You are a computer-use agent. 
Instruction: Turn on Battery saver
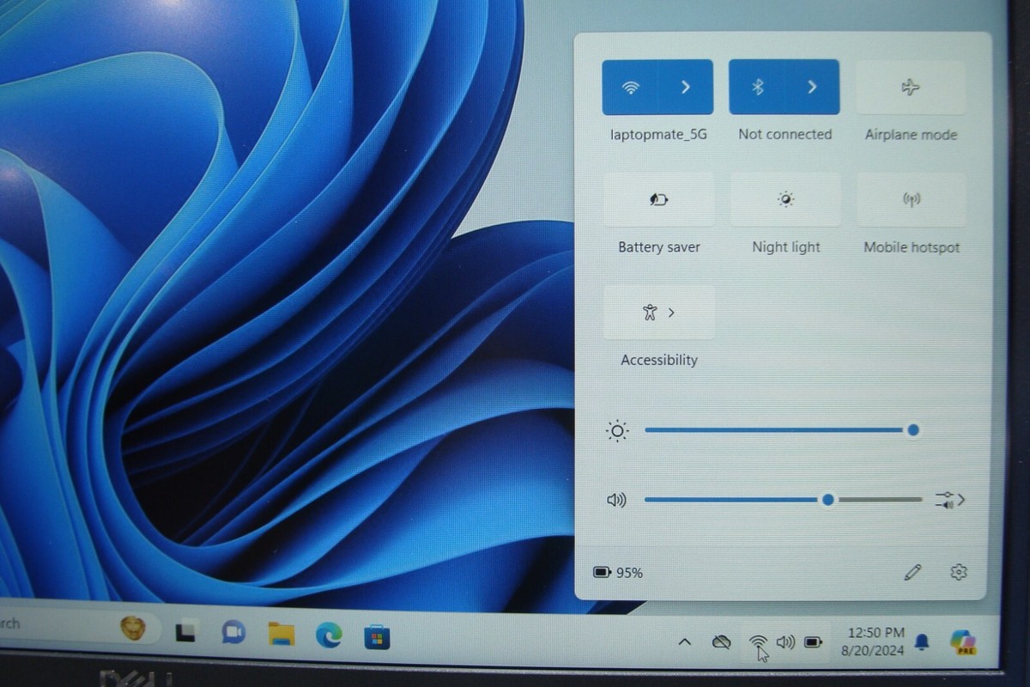659,199
